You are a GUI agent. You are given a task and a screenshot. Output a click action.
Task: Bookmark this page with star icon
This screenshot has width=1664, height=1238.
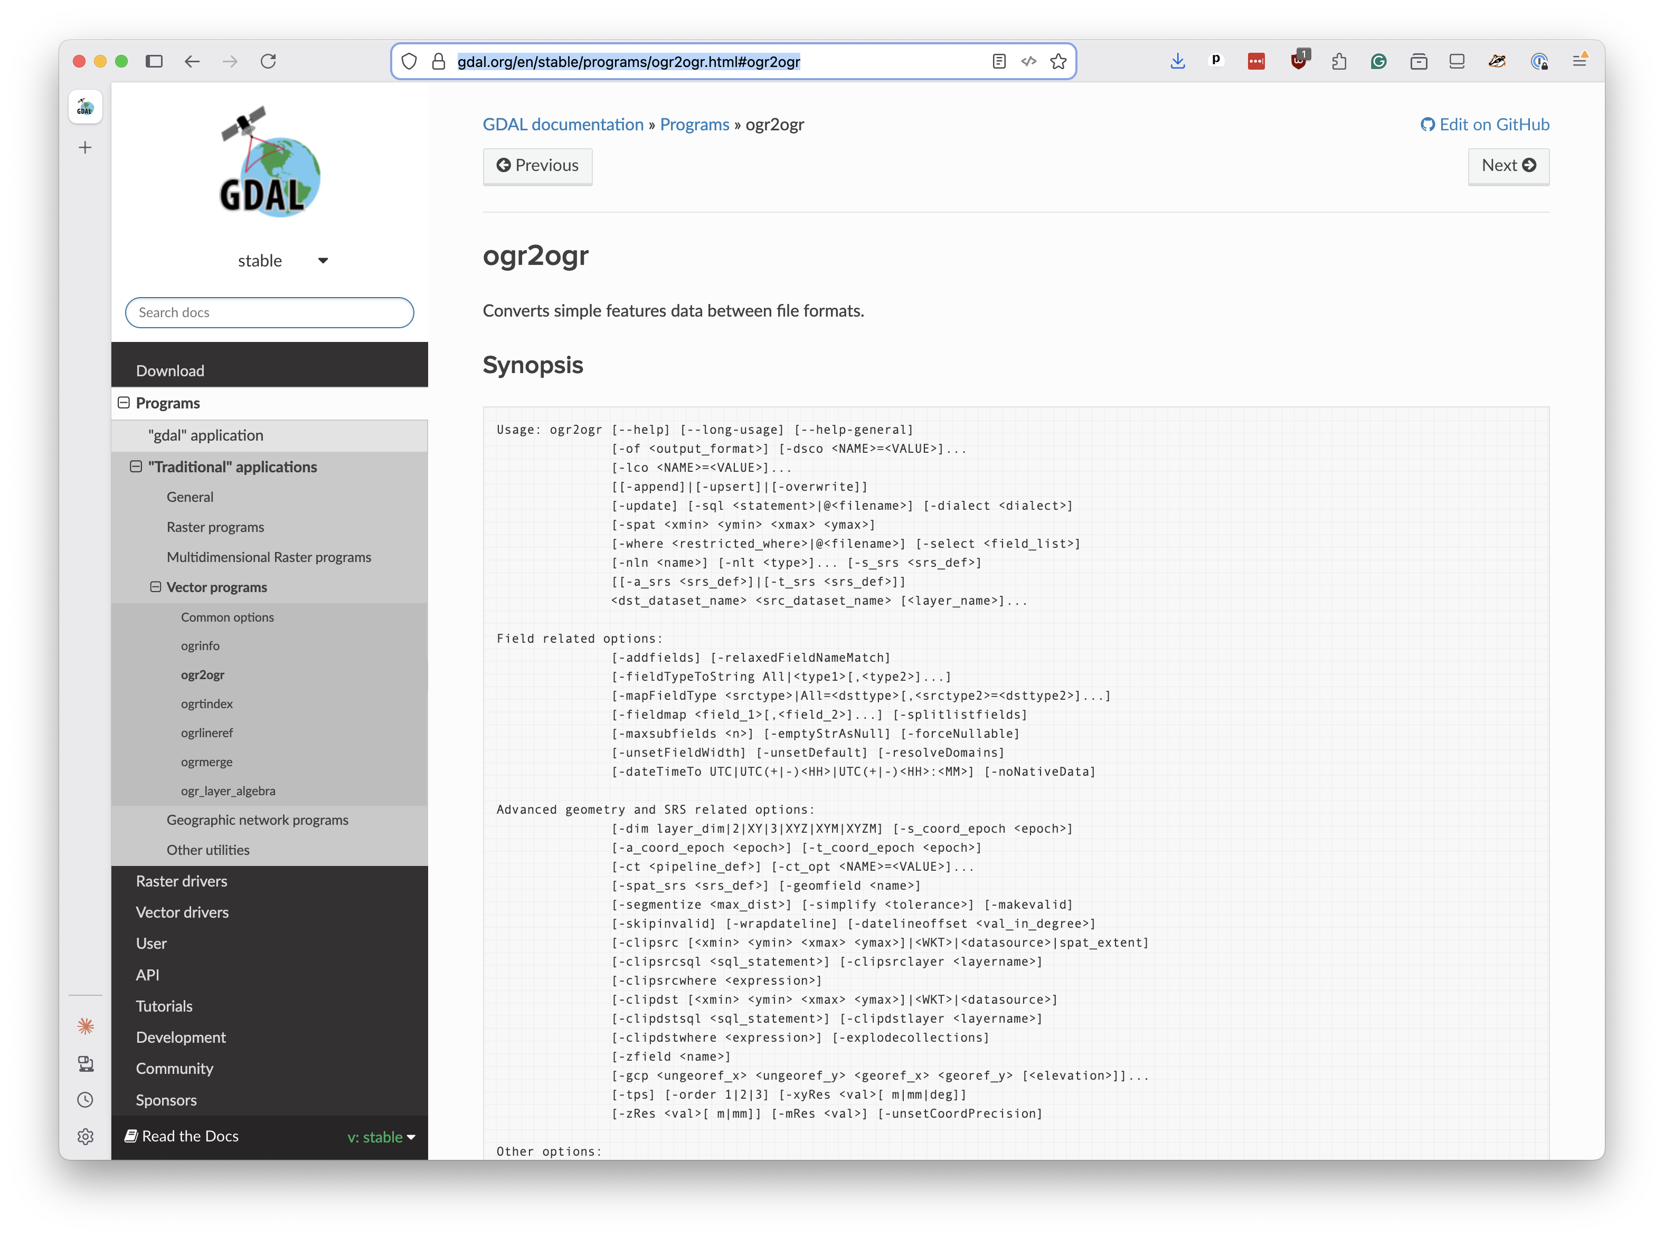click(1057, 61)
